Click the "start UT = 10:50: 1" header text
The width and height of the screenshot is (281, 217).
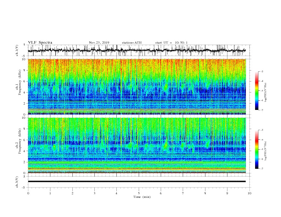coord(171,43)
